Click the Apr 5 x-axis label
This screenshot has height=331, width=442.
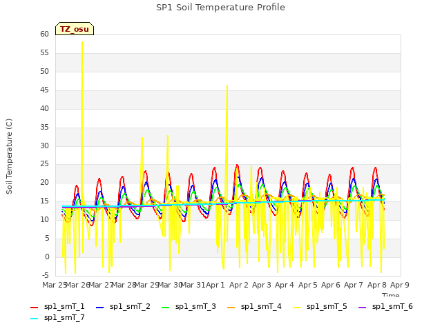307,285
